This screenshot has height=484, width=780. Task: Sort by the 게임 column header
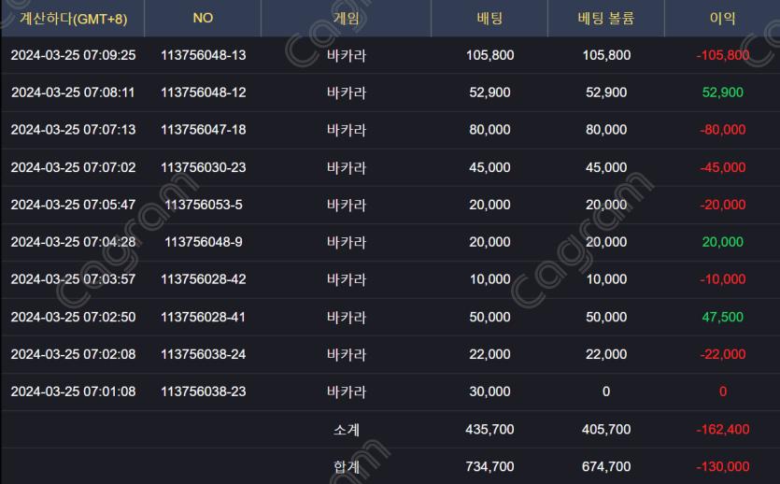click(x=347, y=18)
